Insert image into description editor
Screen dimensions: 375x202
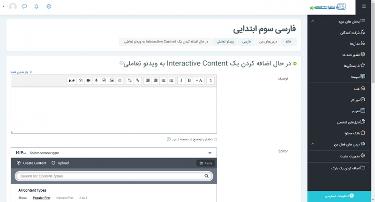112,80
